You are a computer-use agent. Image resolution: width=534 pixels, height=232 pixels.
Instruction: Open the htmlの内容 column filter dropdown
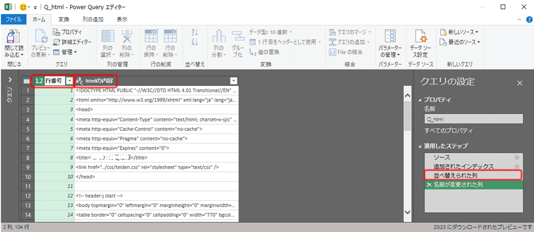point(233,81)
